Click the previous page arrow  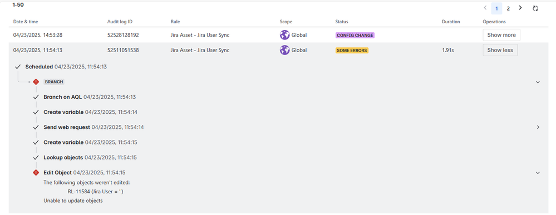click(x=485, y=8)
